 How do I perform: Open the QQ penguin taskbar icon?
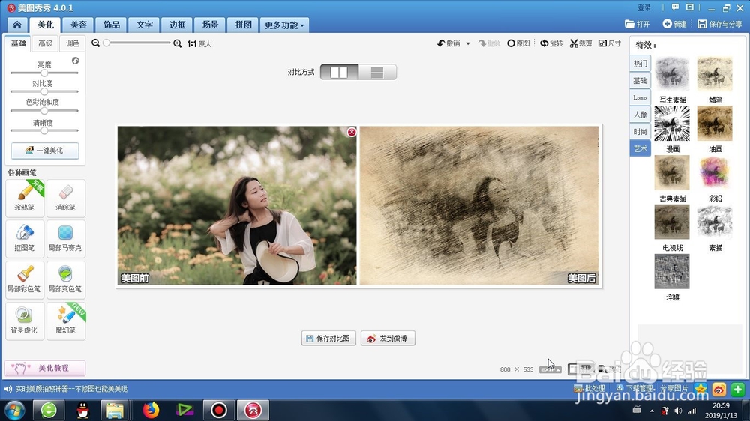click(82, 410)
